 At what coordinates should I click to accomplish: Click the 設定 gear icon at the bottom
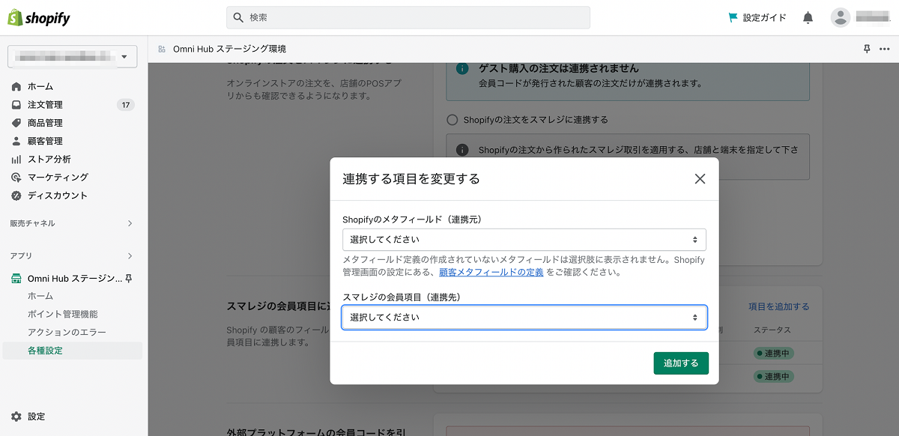[16, 417]
